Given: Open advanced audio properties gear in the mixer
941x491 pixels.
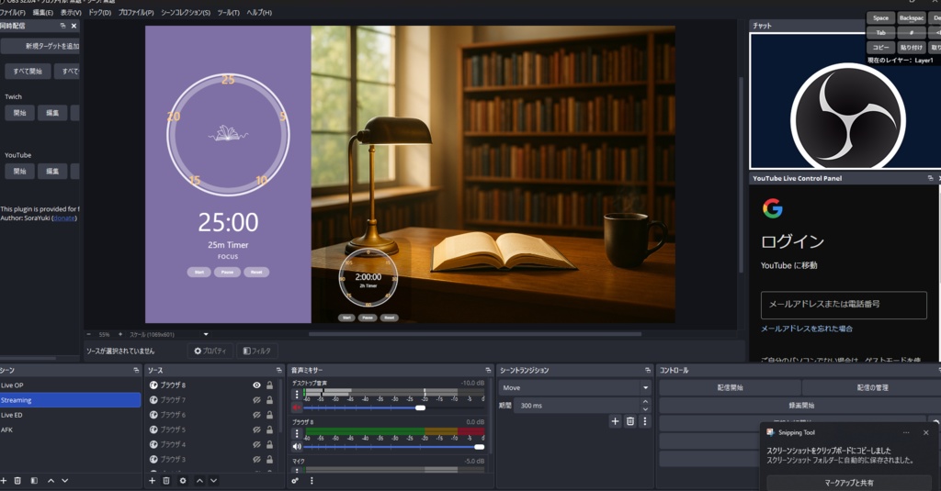Looking at the screenshot, I should [x=295, y=481].
